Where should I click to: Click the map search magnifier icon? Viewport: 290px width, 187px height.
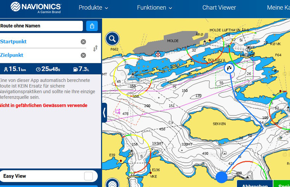pyautogui.click(x=112, y=39)
